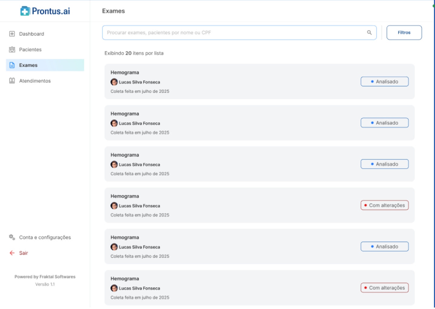Click the Com alterações badge on fourth card
The image size is (435, 309).
click(385, 205)
